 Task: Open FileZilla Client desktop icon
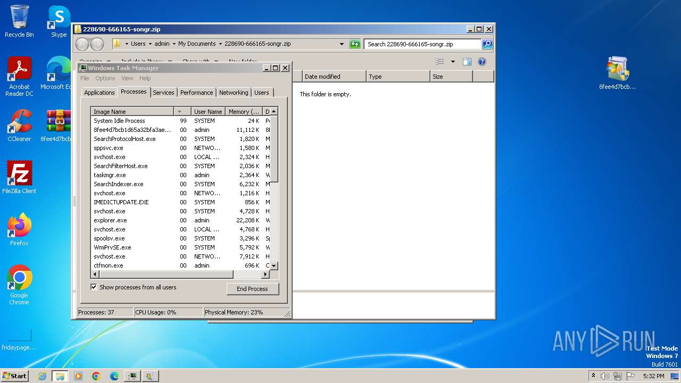tap(19, 178)
